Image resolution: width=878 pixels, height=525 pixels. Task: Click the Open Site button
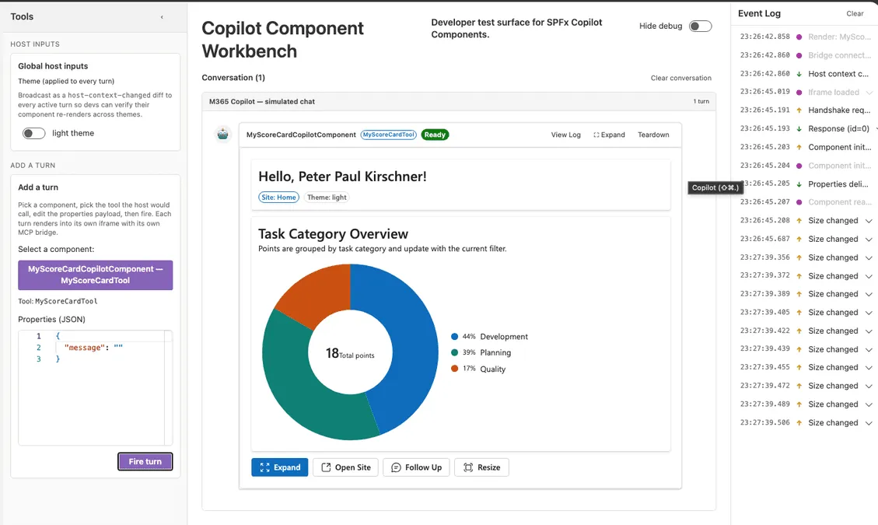click(345, 467)
